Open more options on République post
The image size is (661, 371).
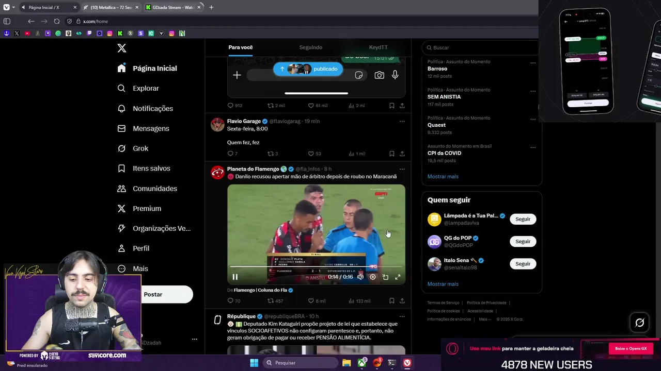pos(402,316)
